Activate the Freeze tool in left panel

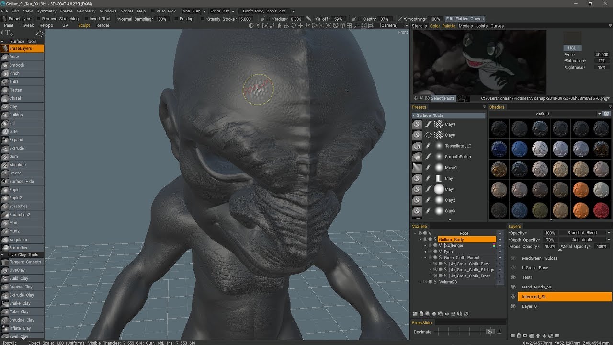coord(22,173)
